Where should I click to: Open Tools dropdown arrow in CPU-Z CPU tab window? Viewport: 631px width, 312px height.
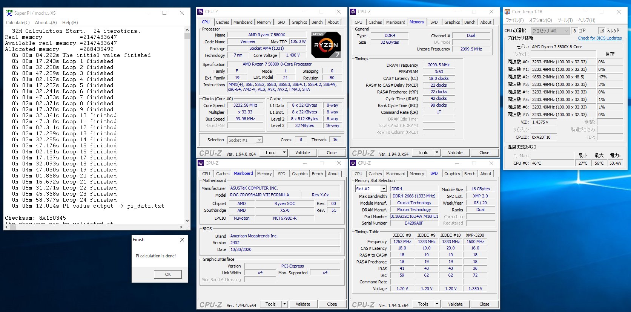click(x=284, y=153)
